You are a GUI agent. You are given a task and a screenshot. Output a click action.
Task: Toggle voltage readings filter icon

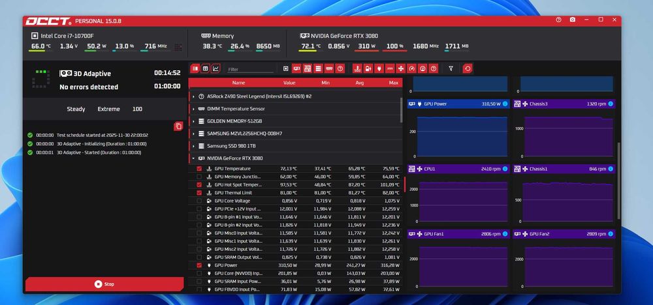click(x=368, y=68)
